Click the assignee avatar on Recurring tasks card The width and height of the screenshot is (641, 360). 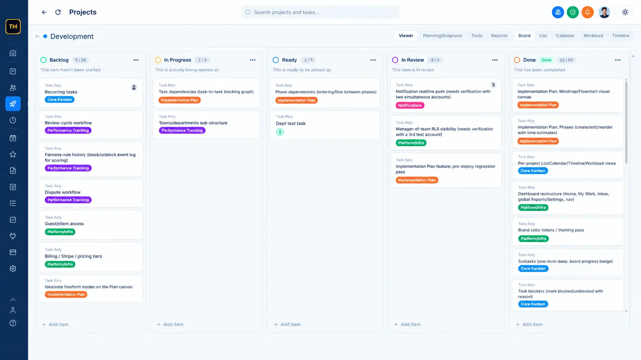134,87
